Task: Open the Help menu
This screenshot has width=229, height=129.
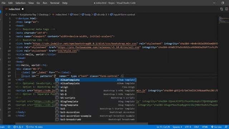Action: click(x=65, y=3)
